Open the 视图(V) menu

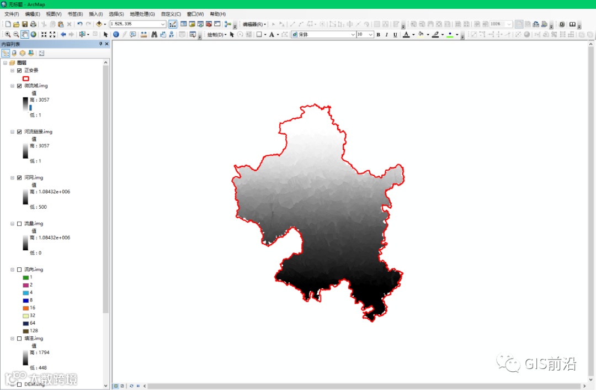[54, 14]
